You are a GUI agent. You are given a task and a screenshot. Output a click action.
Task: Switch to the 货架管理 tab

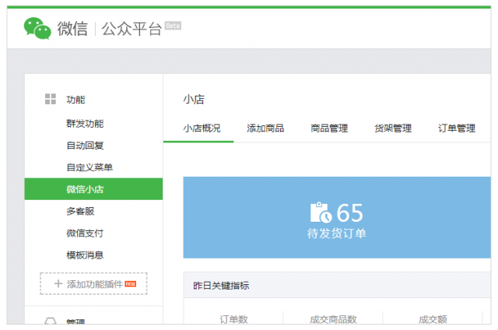(392, 128)
